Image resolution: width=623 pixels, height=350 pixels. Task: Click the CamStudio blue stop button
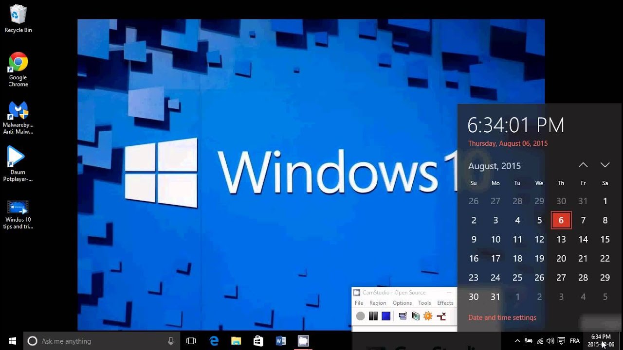pos(386,316)
